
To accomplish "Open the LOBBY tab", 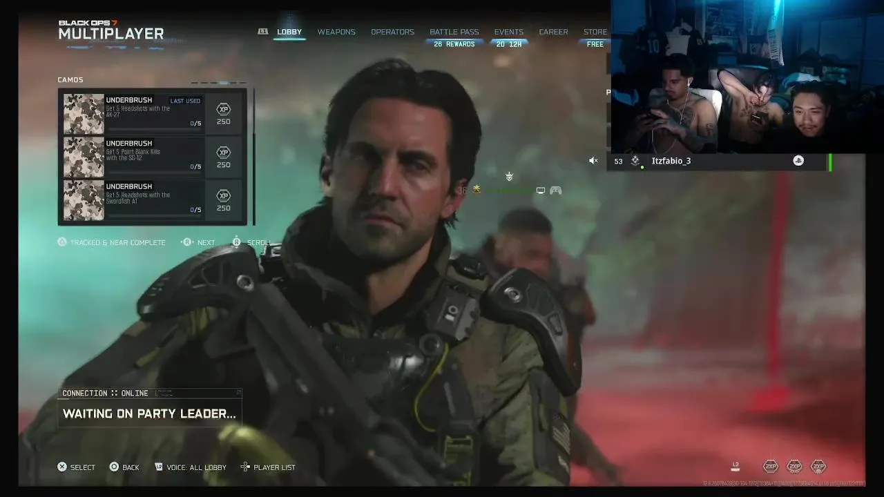I will pyautogui.click(x=289, y=32).
